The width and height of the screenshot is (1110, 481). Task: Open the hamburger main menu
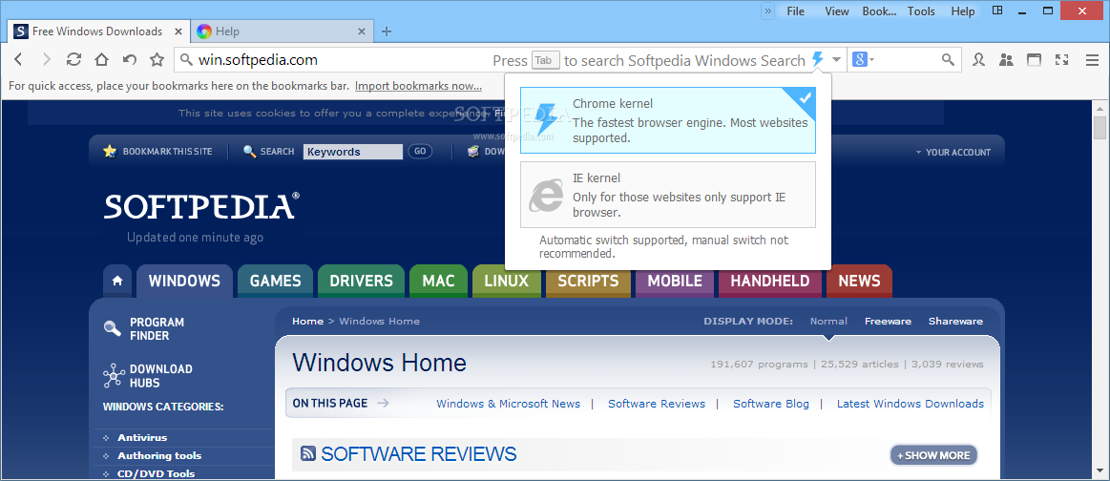point(1092,60)
